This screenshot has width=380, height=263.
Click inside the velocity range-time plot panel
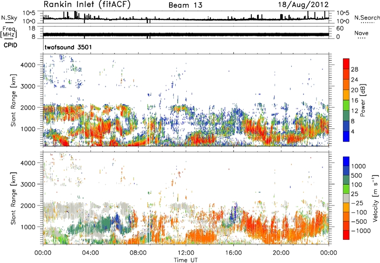point(186,198)
